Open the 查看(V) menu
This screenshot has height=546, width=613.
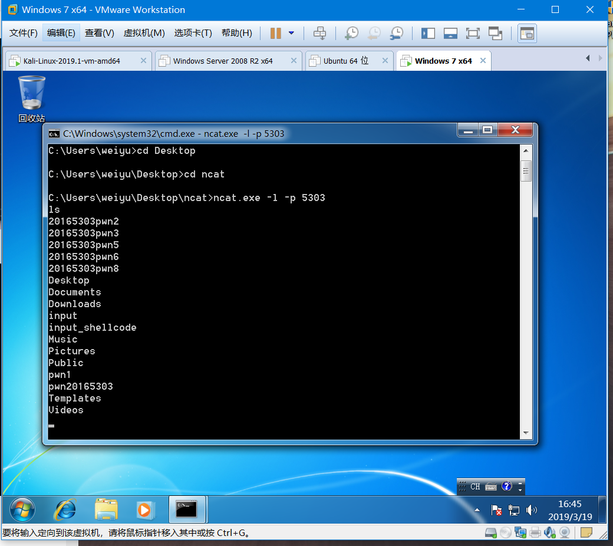coord(99,33)
